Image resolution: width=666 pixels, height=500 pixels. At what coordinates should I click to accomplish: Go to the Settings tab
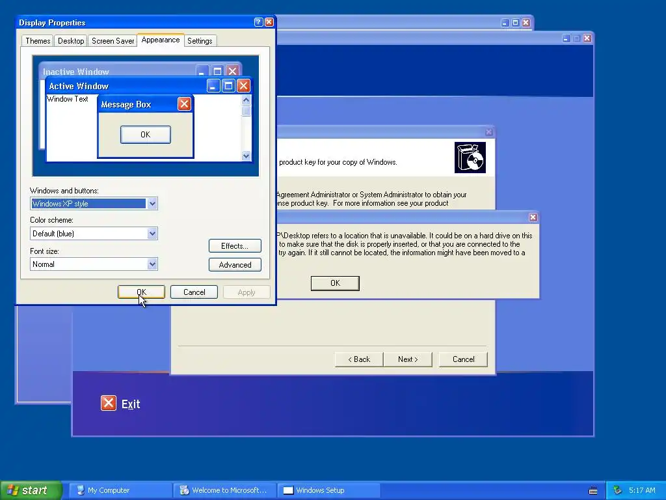[200, 41]
